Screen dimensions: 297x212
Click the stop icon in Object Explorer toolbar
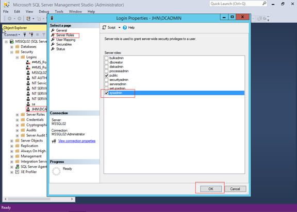tap(38, 34)
